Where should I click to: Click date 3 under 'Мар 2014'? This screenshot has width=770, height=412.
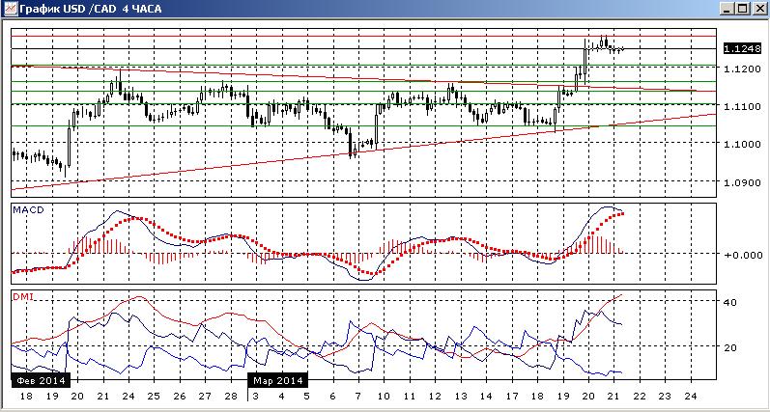pyautogui.click(x=256, y=397)
